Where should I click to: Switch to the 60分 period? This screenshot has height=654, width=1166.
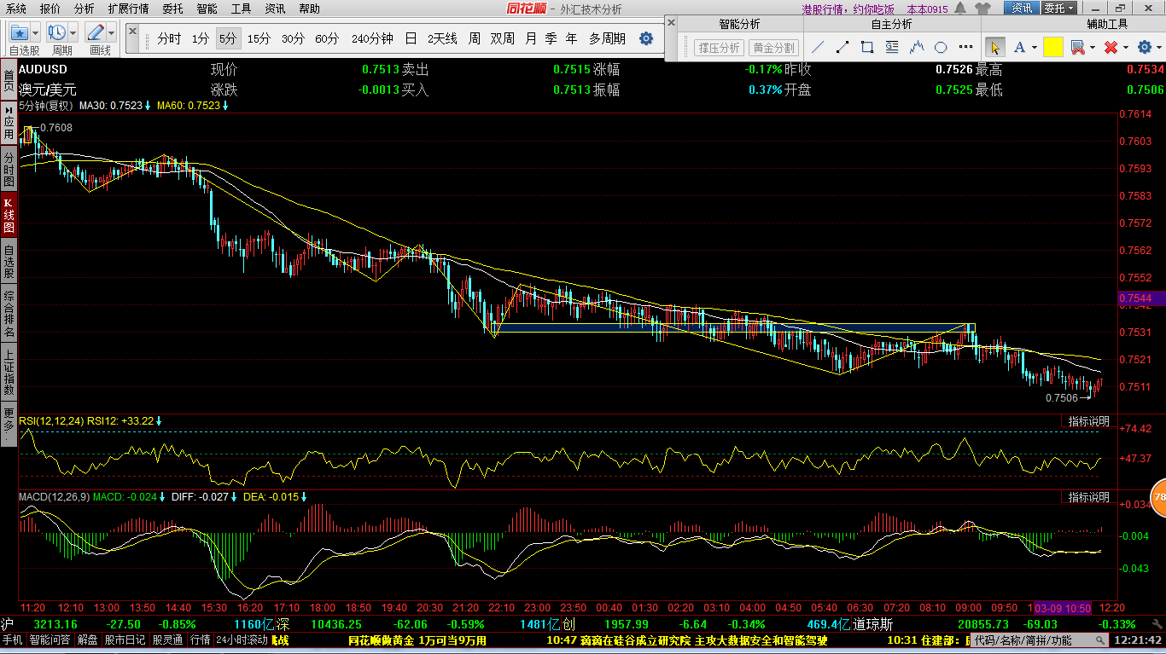coord(327,38)
